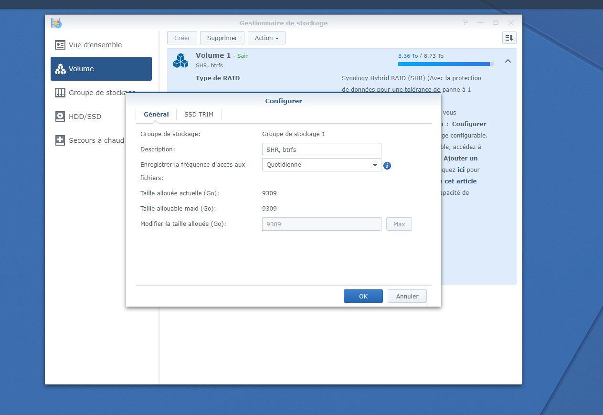This screenshot has width=603, height=415.
Task: Click the help question mark in title bar
Action: coord(465,23)
